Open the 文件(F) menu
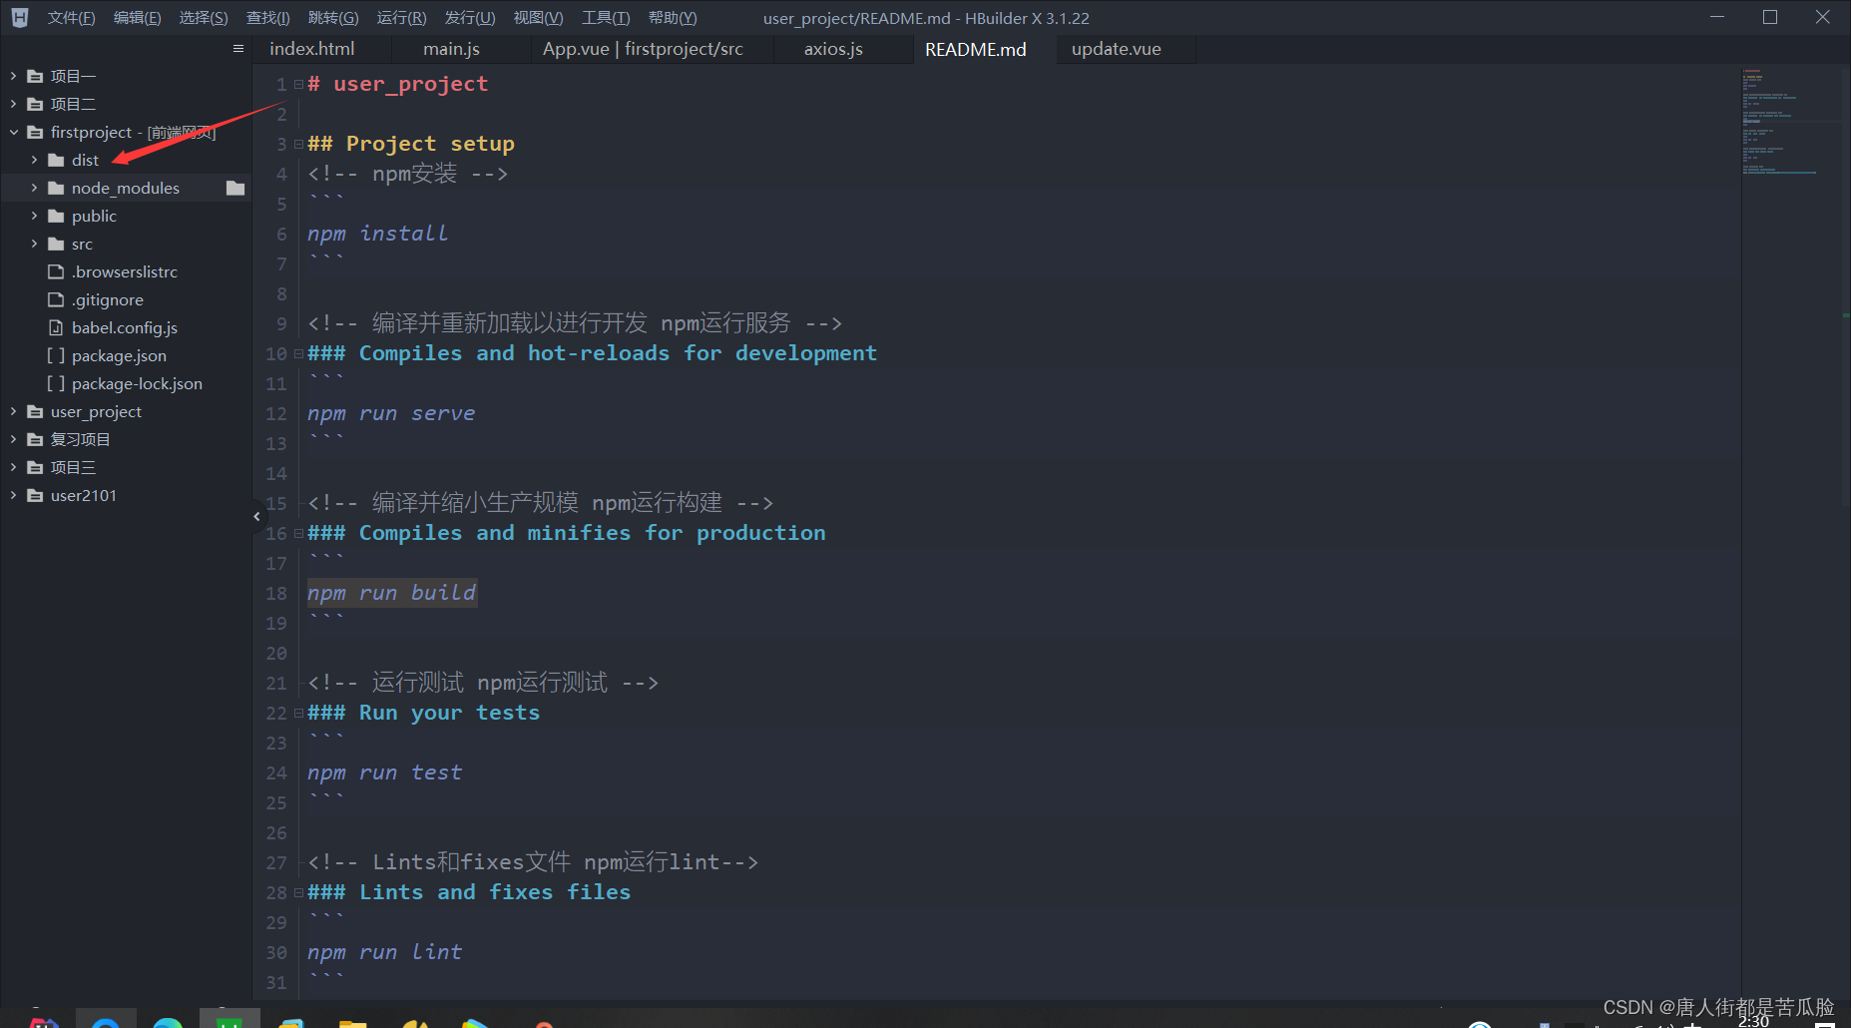This screenshot has height=1028, width=1851. [x=71, y=18]
